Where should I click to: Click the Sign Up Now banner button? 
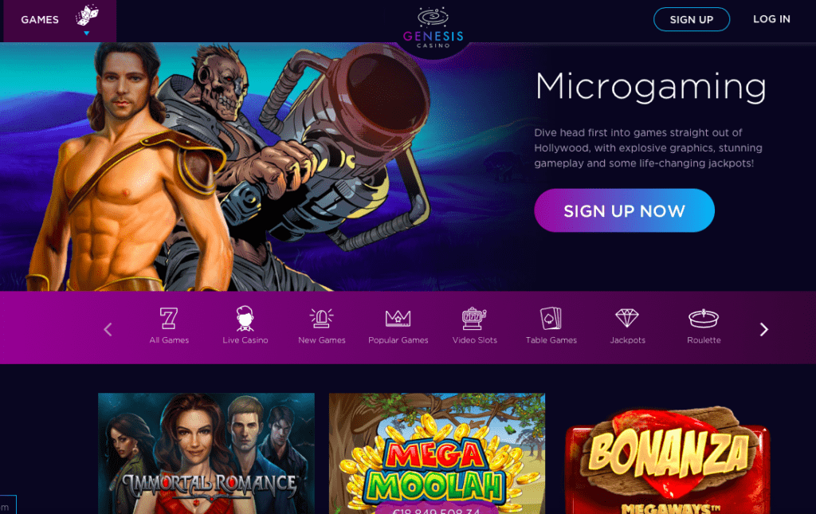pos(624,210)
